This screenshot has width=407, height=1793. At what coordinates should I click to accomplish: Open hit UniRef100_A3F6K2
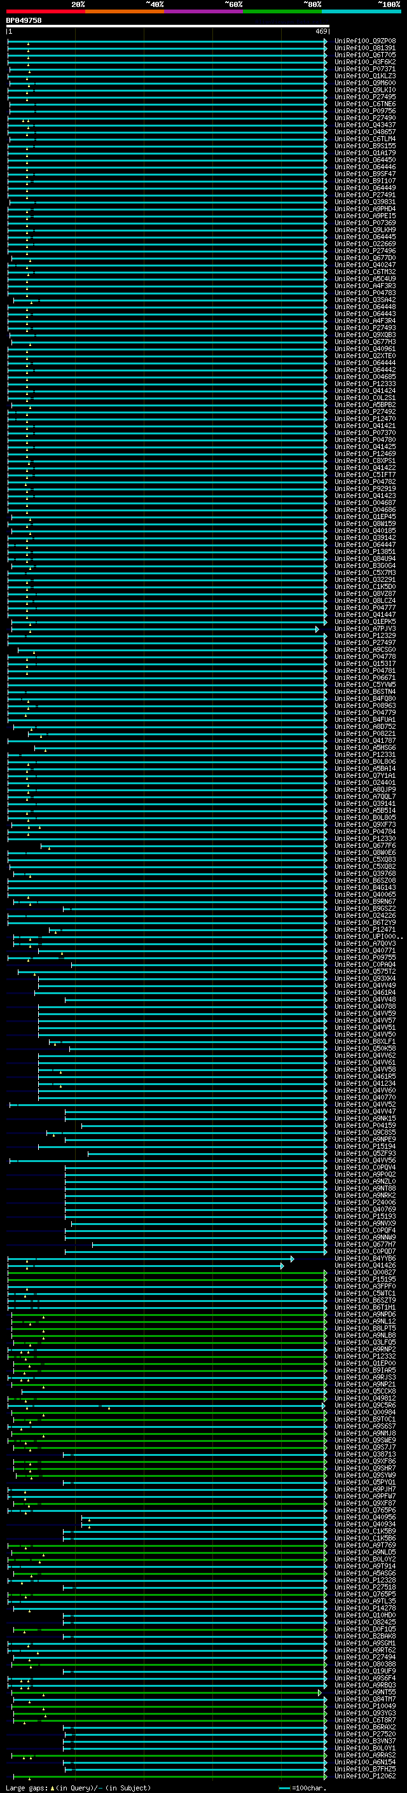click(x=365, y=62)
